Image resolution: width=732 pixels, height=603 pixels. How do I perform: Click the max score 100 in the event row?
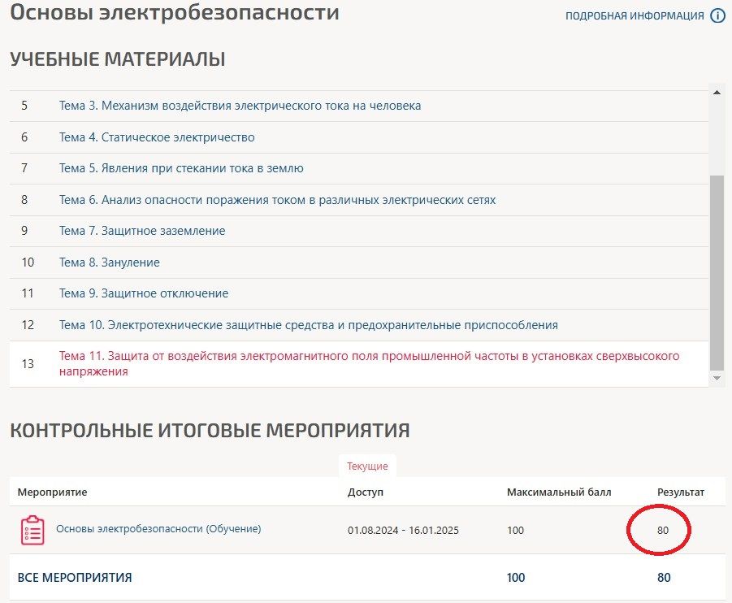coord(515,531)
